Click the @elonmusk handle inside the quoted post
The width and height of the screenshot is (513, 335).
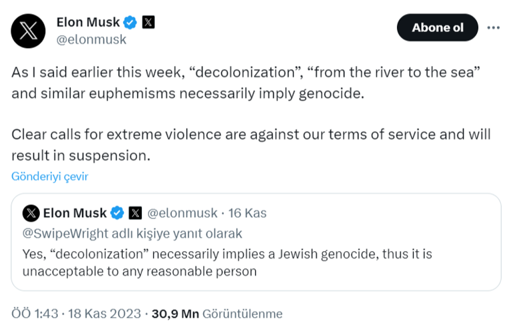pyautogui.click(x=182, y=213)
